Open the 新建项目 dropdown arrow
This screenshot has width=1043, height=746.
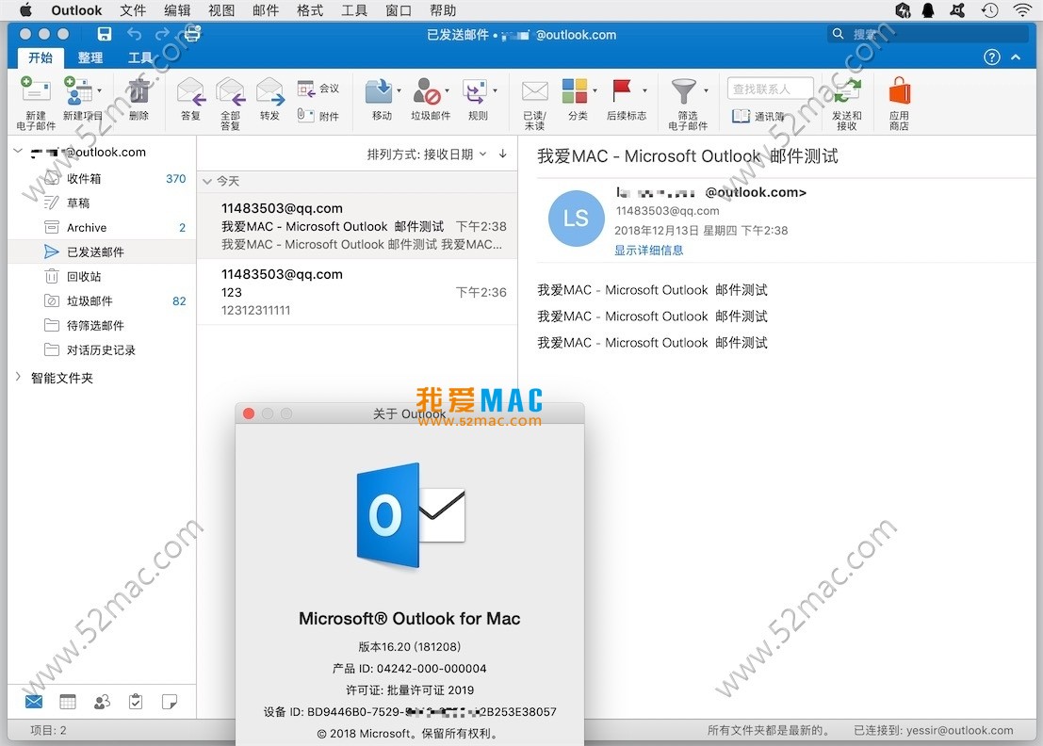(x=100, y=90)
